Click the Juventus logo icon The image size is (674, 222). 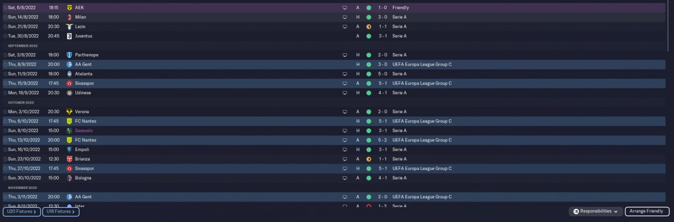pos(70,36)
